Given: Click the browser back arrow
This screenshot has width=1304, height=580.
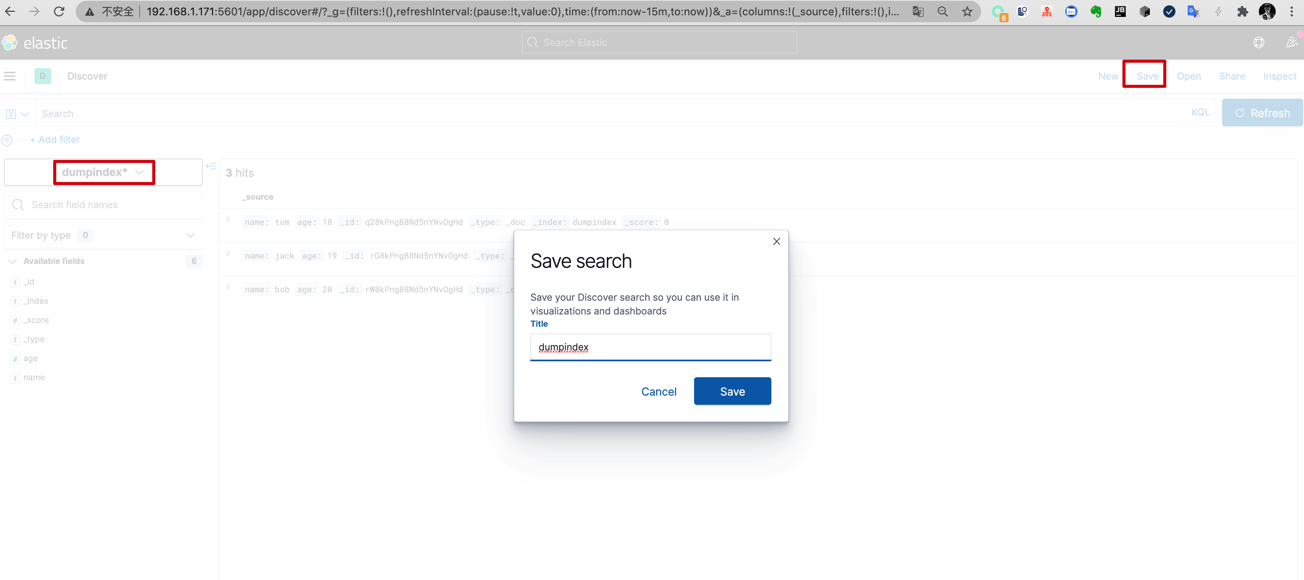Looking at the screenshot, I should pyautogui.click(x=10, y=11).
